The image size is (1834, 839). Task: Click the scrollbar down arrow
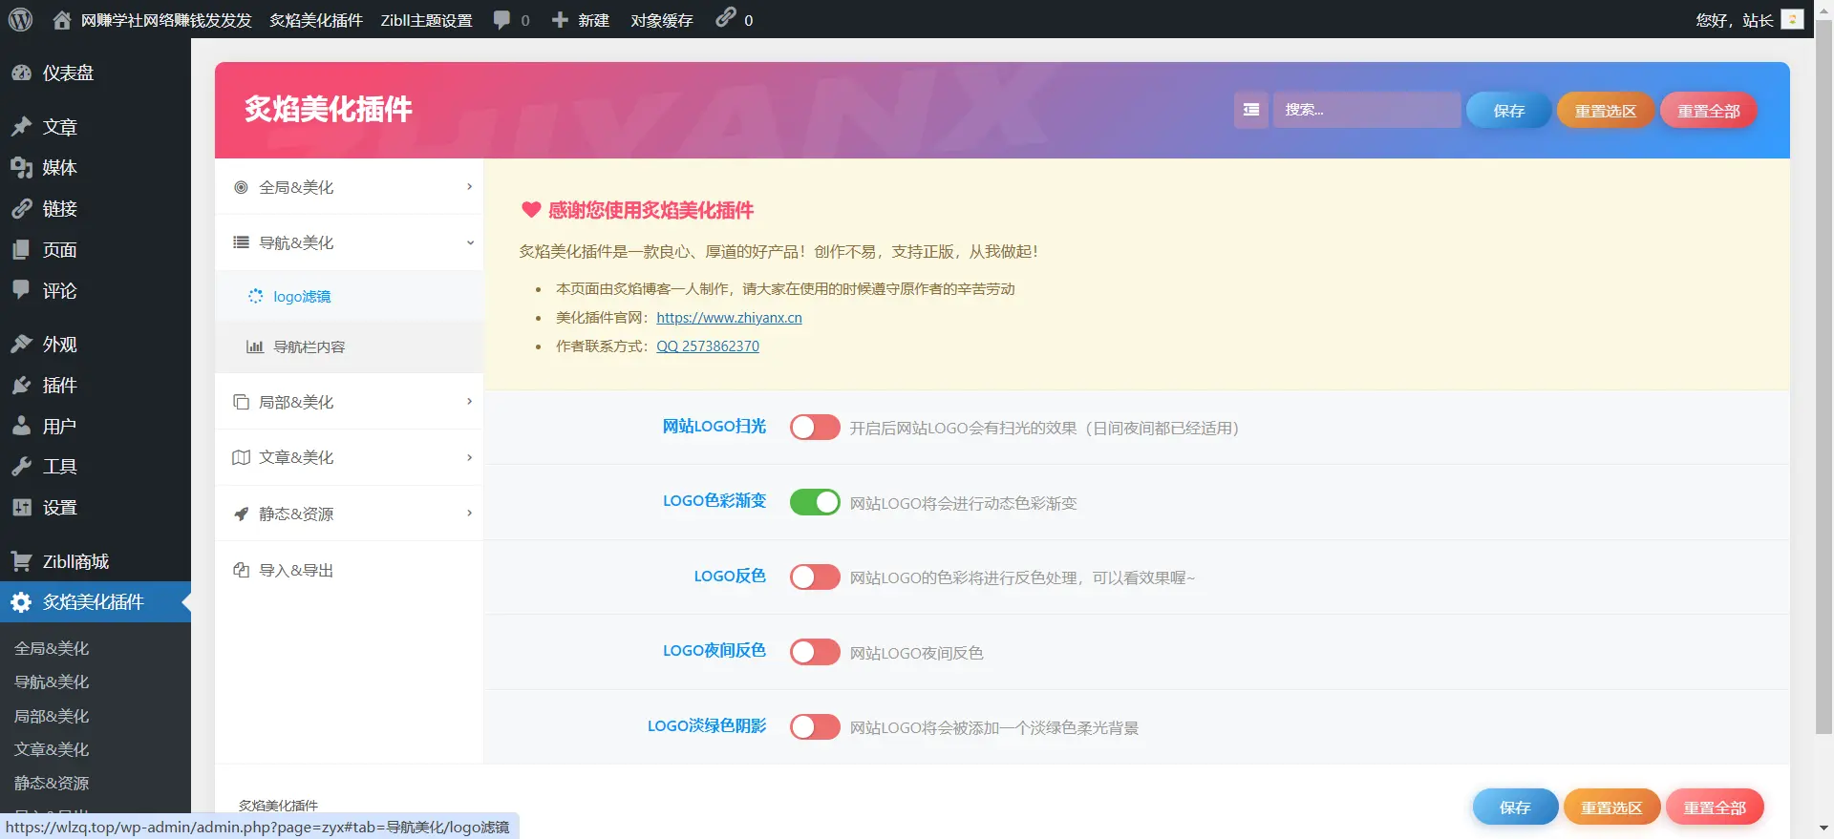1823,829
